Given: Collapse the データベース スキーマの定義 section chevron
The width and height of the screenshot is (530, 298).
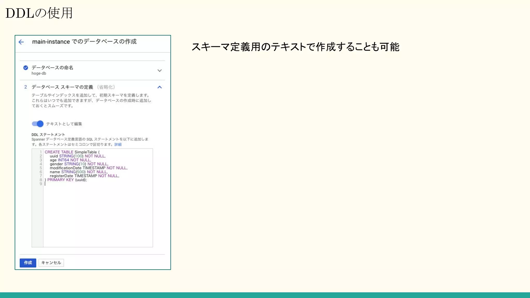Looking at the screenshot, I should pos(160,87).
